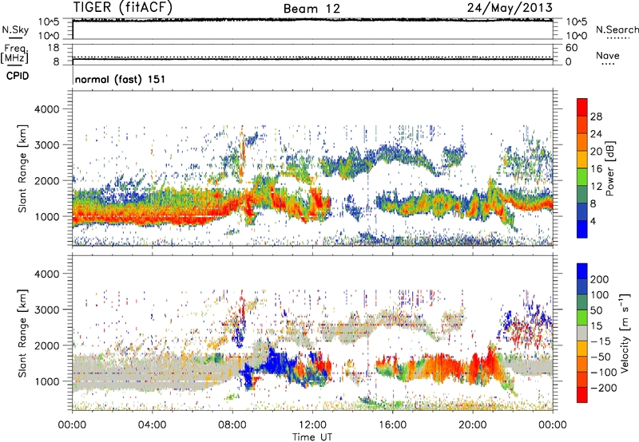Click the "18" frequency axis tick label

(x=54, y=48)
